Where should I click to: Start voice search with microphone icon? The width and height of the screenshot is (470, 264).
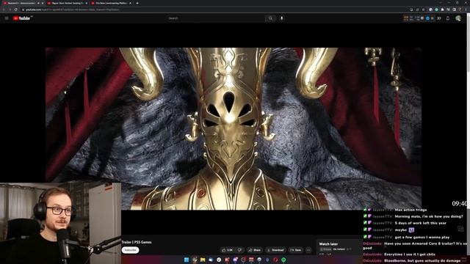tap(282, 18)
